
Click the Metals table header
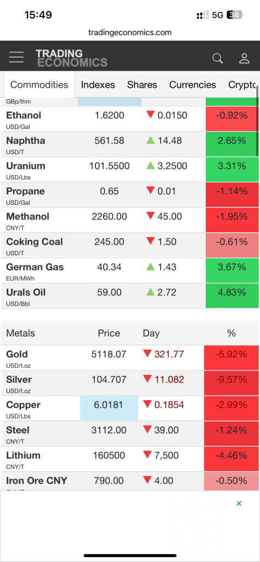[x=20, y=333]
